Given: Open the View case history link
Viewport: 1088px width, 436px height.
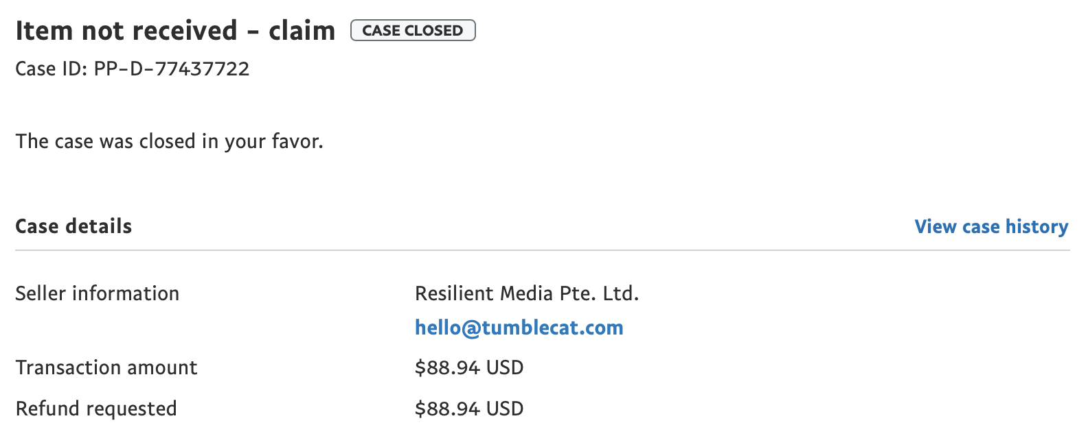Looking at the screenshot, I should [990, 227].
